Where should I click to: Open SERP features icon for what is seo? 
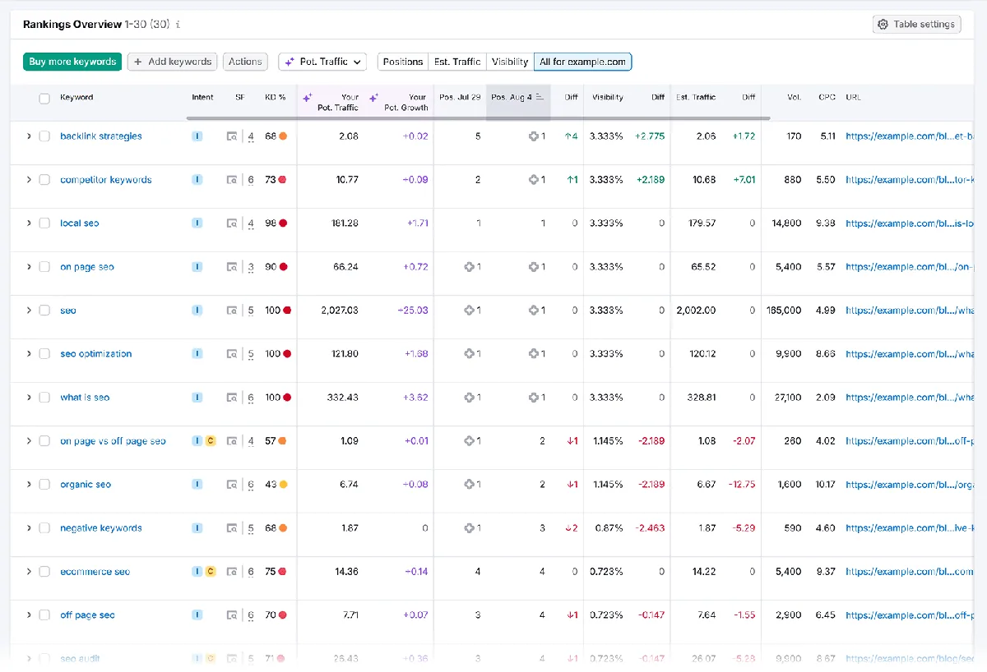pos(232,398)
